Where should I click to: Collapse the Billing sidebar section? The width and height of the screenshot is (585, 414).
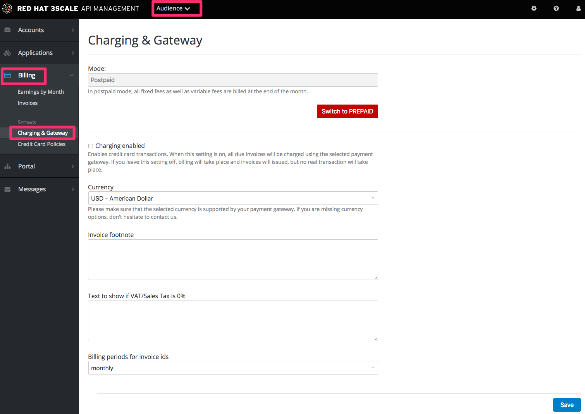[71, 76]
